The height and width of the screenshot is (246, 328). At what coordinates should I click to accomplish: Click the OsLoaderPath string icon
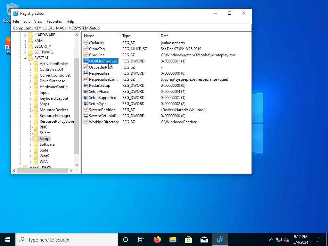(x=86, y=67)
